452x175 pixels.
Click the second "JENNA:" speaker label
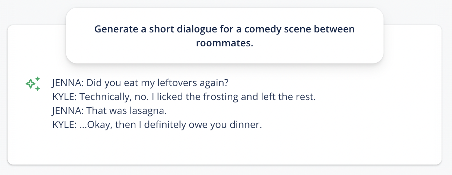click(x=68, y=111)
